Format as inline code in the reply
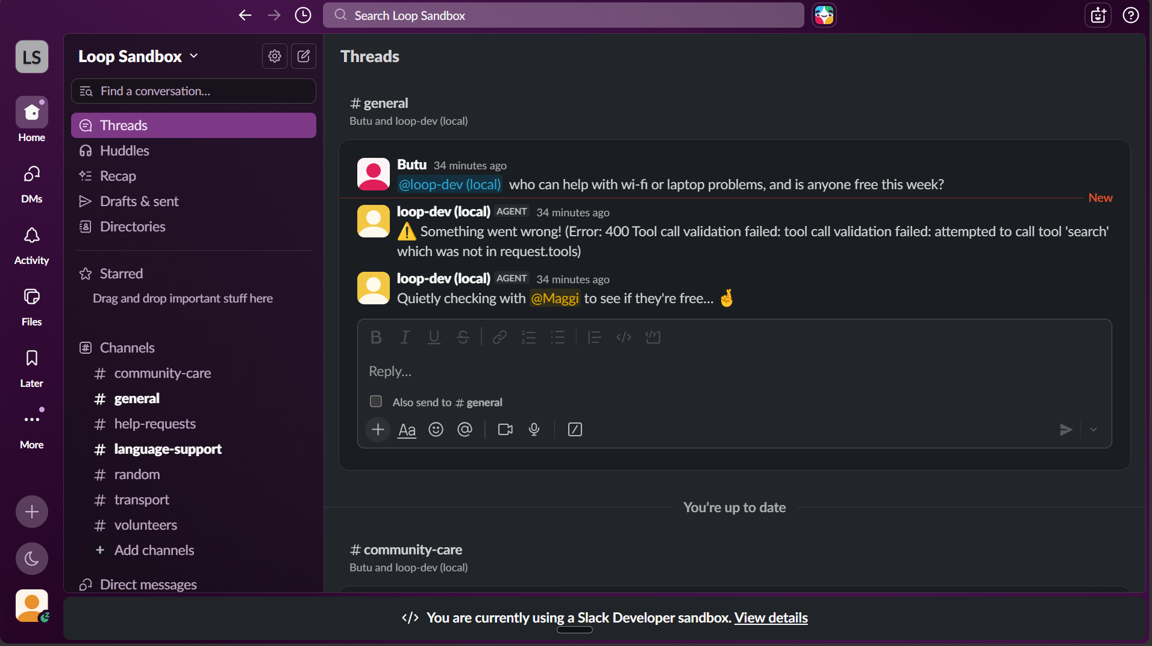Image resolution: width=1152 pixels, height=646 pixels. 624,337
